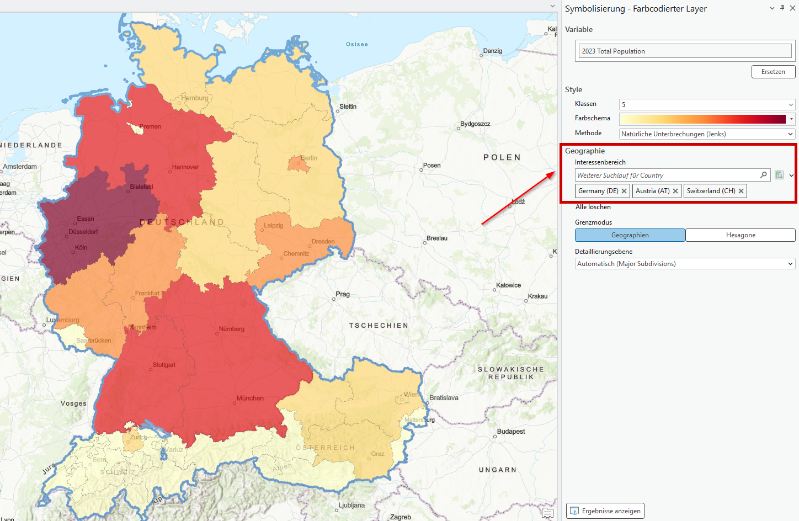Open the Klassen dropdown
The width and height of the screenshot is (799, 521).
tap(707, 104)
